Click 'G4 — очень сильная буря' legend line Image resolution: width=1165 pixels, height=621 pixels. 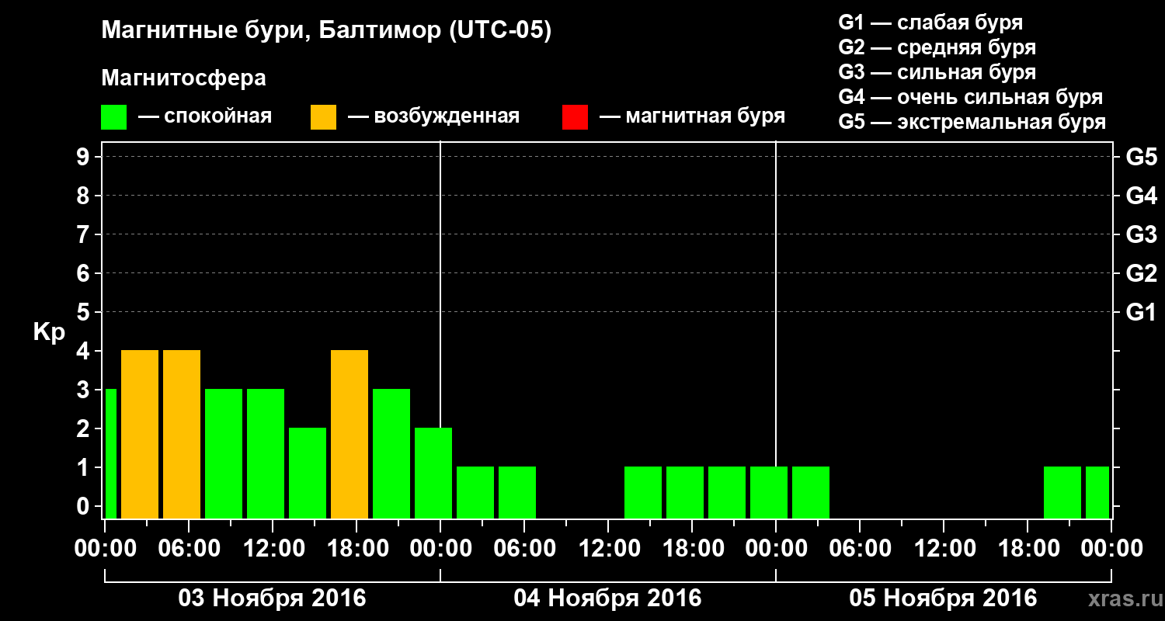pyautogui.click(x=971, y=97)
